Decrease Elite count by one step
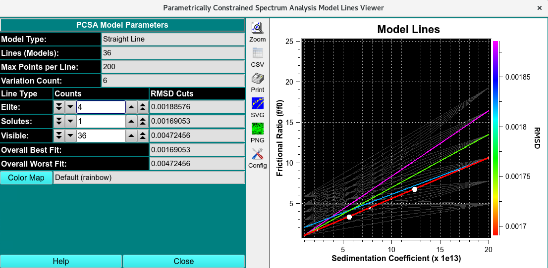The height and width of the screenshot is (268, 548). [x=70, y=107]
